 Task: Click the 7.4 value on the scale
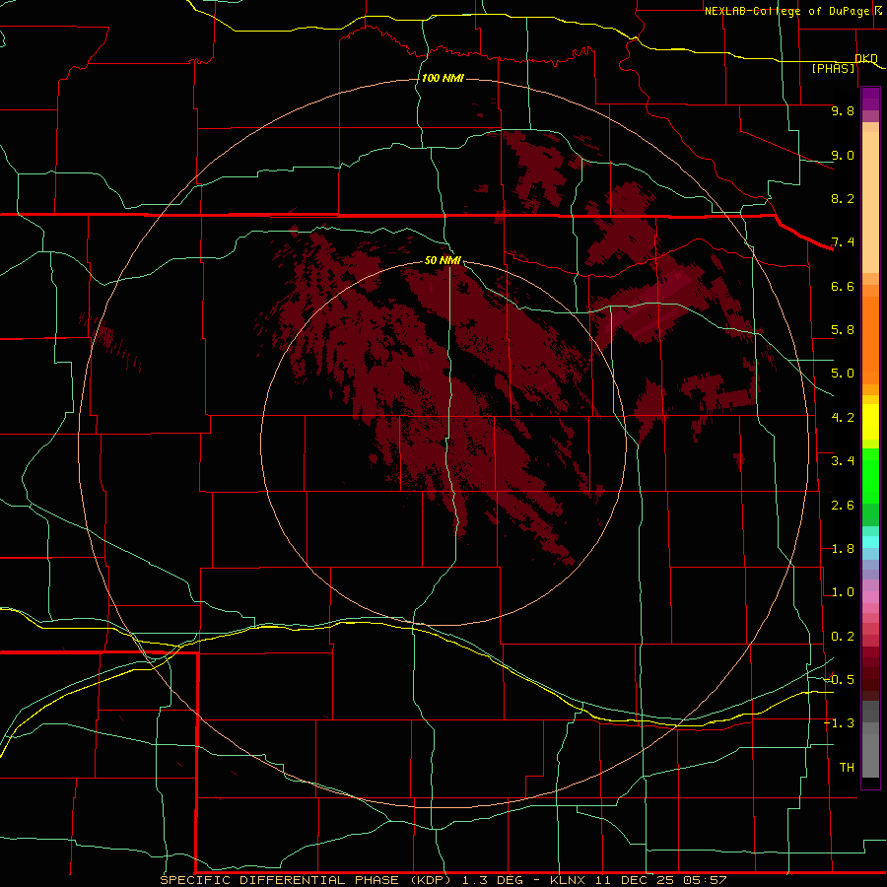pyautogui.click(x=843, y=242)
